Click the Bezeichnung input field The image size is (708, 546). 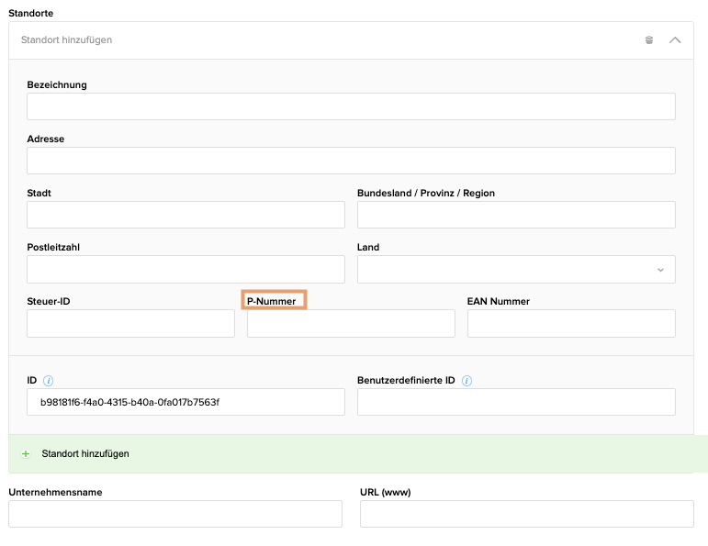351,106
